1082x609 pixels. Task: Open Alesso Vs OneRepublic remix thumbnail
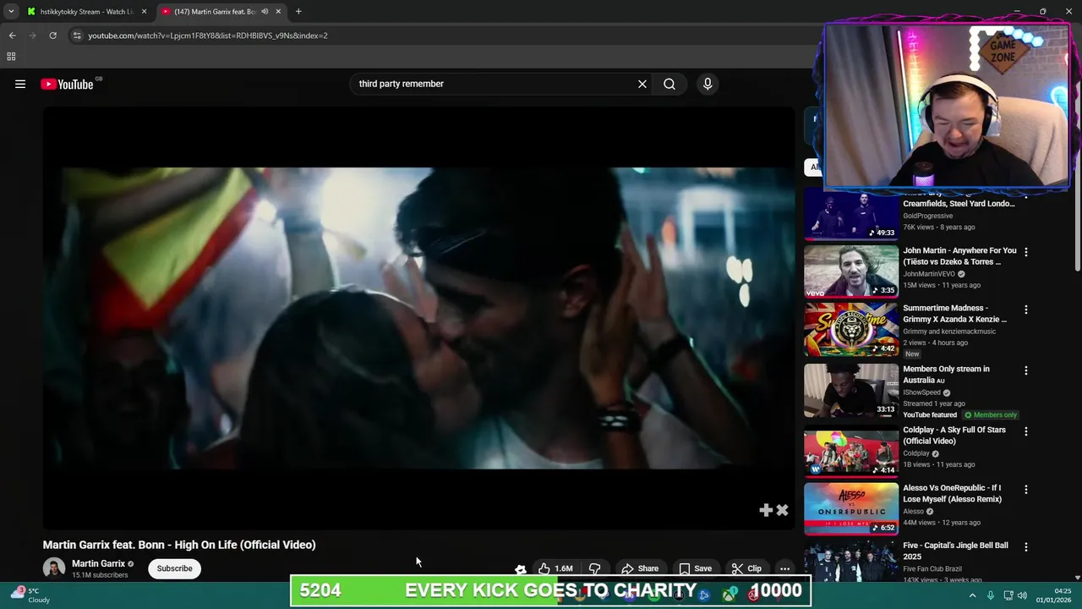click(x=851, y=509)
